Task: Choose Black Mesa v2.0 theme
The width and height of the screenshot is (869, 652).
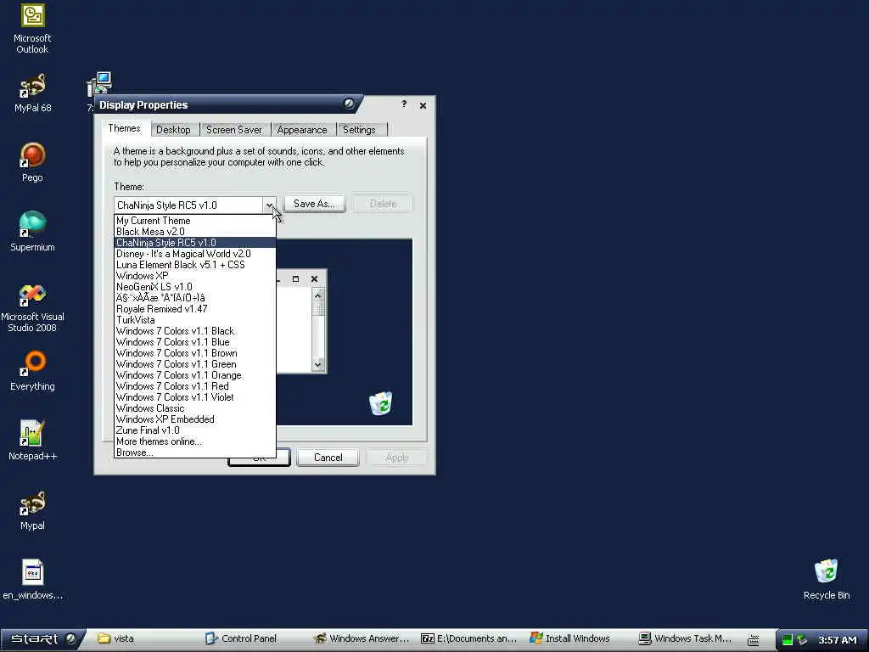Action: [x=195, y=232]
